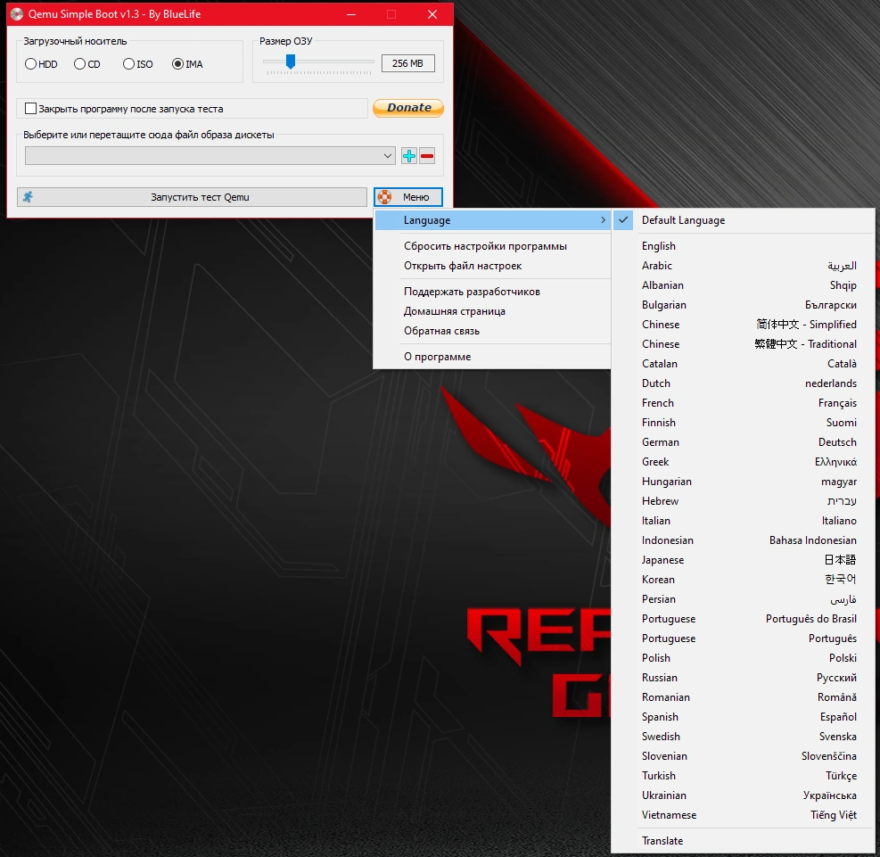Choose 'Сбросить настройки программы' menu item
This screenshot has height=857, width=880.
[492, 246]
